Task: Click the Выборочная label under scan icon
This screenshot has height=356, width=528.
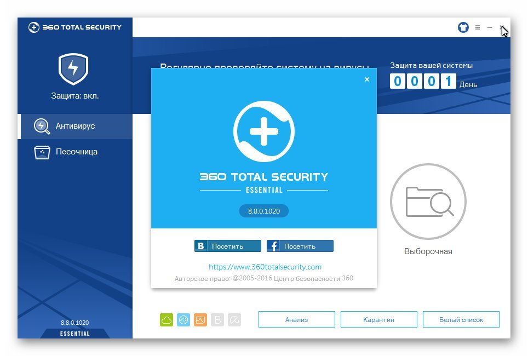Action: (x=428, y=251)
